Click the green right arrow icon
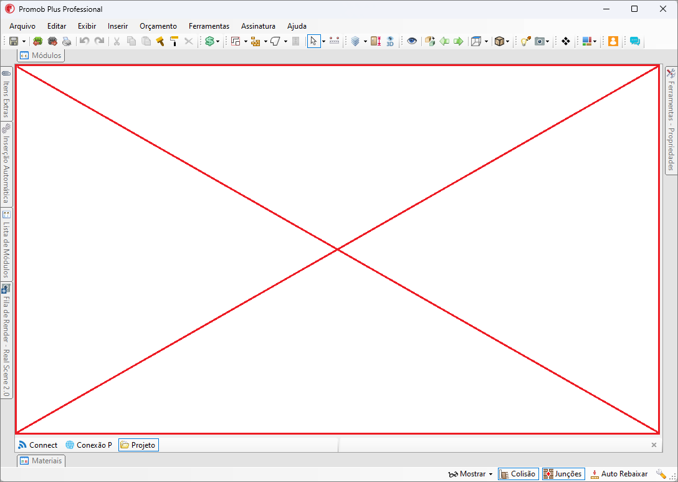Image resolution: width=678 pixels, height=482 pixels. (459, 41)
